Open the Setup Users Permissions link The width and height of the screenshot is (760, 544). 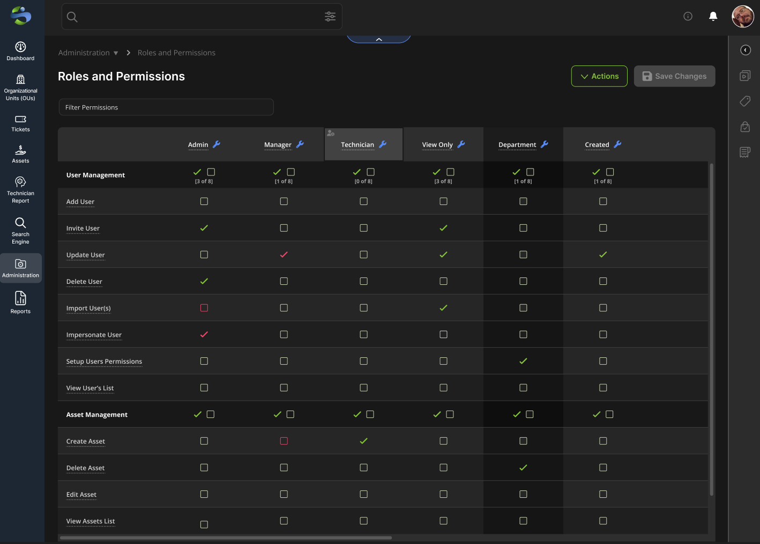(x=104, y=362)
